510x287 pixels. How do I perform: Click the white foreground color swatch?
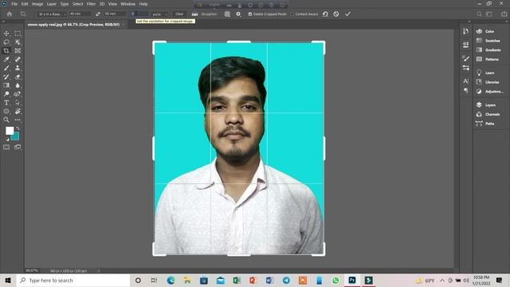tap(10, 131)
